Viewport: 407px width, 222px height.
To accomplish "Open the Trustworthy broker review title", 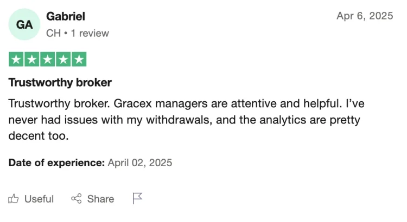I will [60, 83].
